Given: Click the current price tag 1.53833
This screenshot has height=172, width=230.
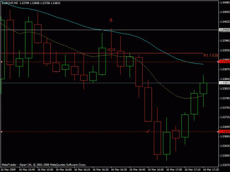Looking at the screenshot, I should (224, 83).
